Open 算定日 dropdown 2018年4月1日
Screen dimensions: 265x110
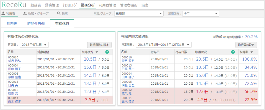tap(34, 45)
